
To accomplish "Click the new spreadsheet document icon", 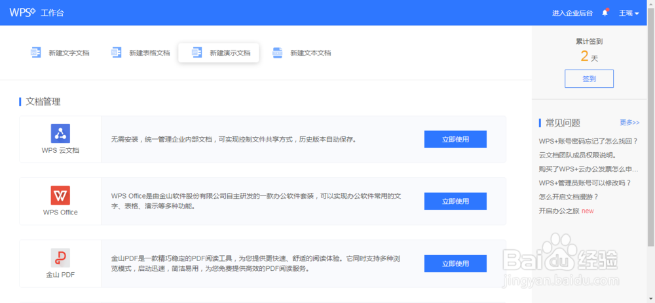I will (116, 52).
